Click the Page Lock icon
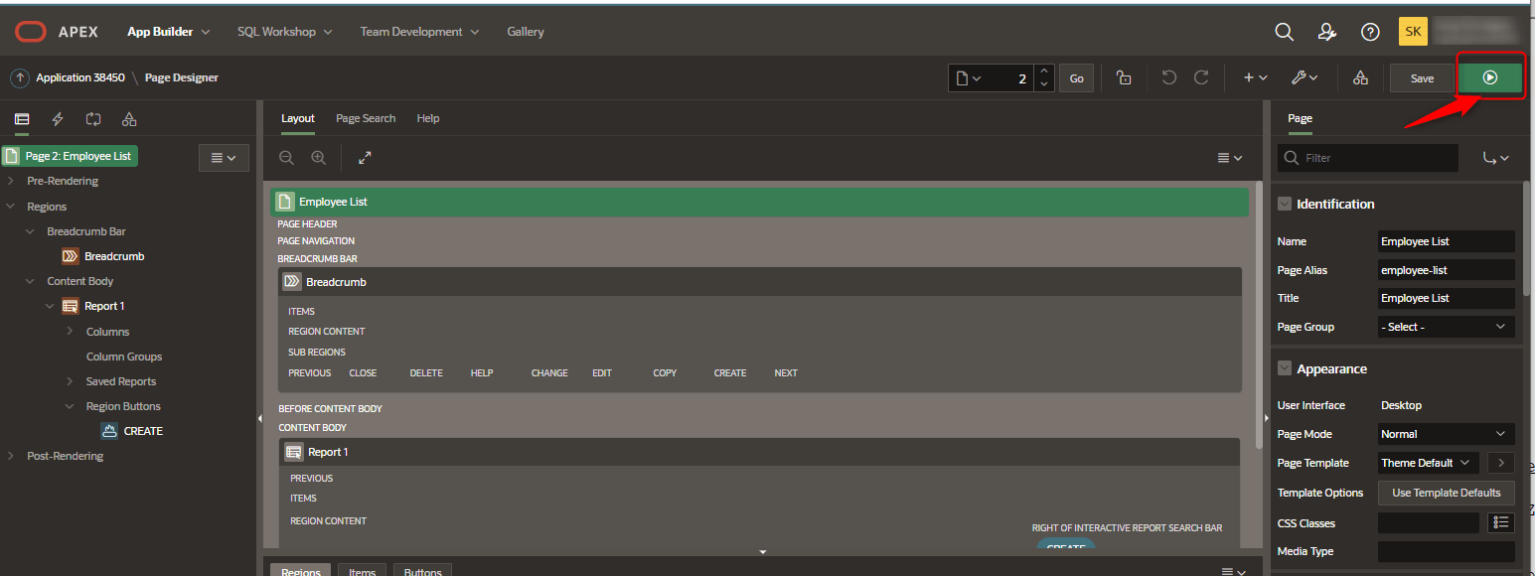Viewport: 1535px width, 576px height. pos(1124,77)
